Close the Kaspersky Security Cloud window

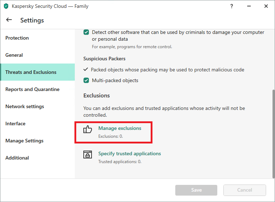(x=266, y=6)
